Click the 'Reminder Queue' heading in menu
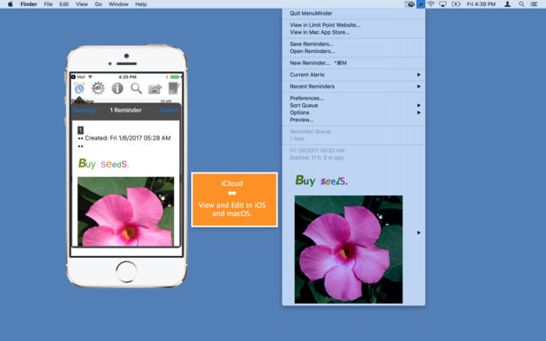546x341 pixels. pyautogui.click(x=310, y=132)
